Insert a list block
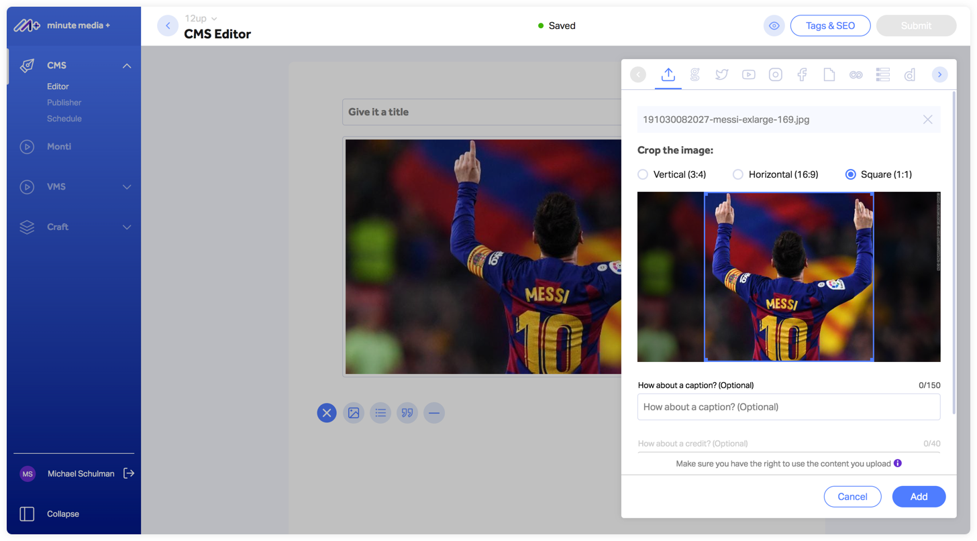 click(380, 413)
